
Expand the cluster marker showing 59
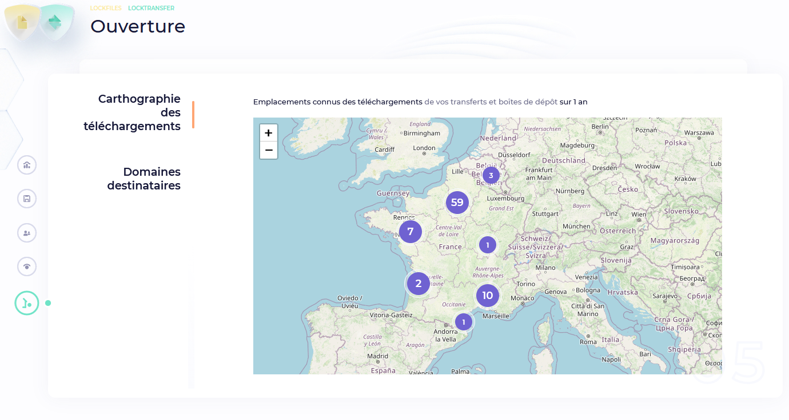(x=457, y=203)
